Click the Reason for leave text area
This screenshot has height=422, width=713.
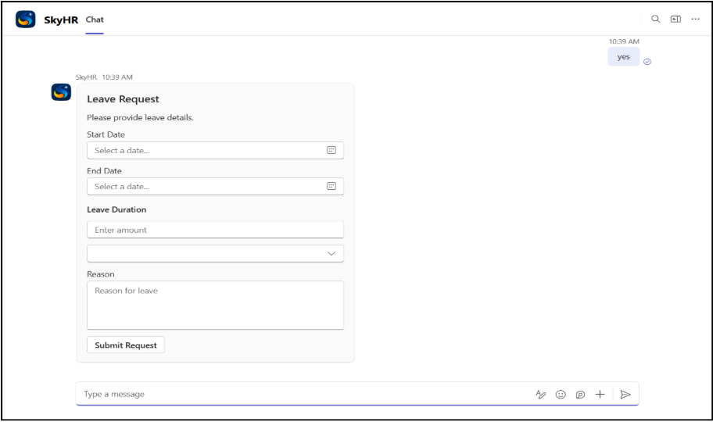click(x=215, y=305)
